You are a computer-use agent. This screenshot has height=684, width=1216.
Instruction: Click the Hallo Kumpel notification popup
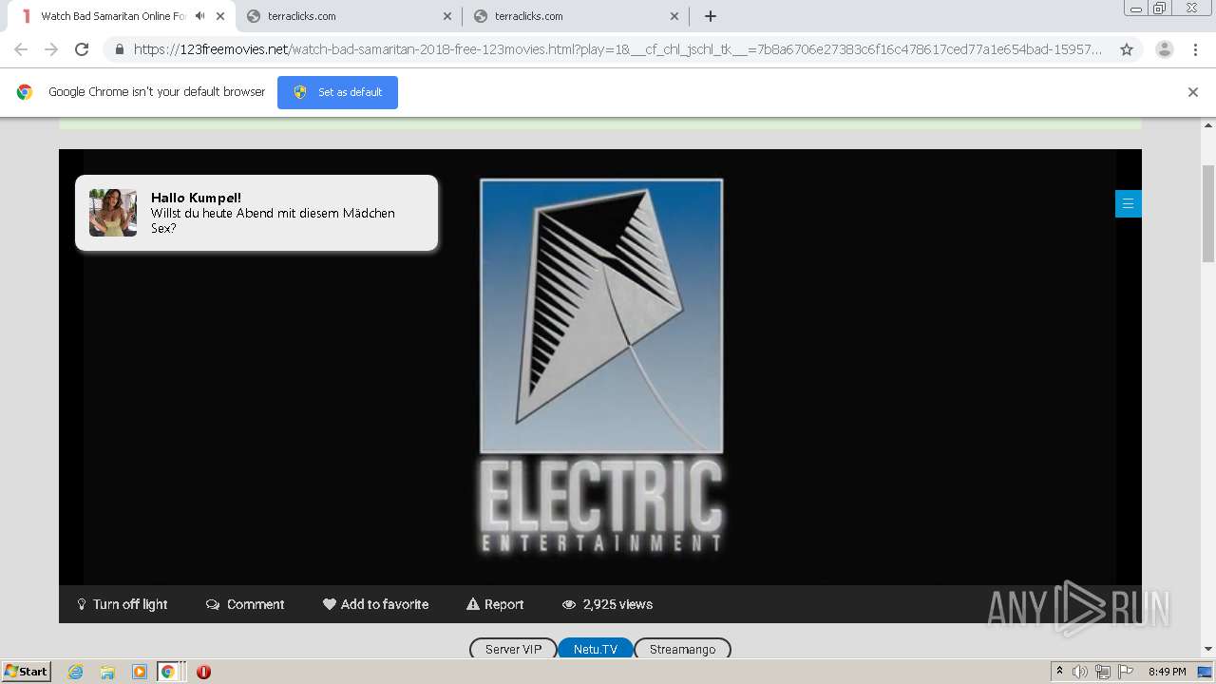(x=256, y=213)
